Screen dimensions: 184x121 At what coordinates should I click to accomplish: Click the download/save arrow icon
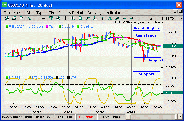pyautogui.click(x=95, y=18)
